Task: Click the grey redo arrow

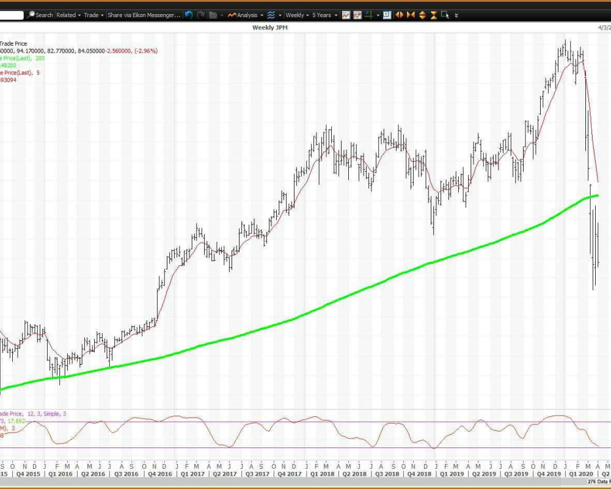Action: tap(201, 15)
